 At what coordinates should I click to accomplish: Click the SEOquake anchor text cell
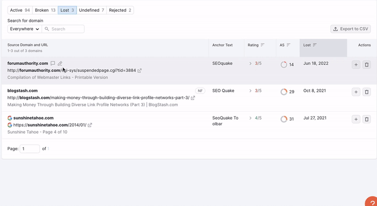coord(222,63)
